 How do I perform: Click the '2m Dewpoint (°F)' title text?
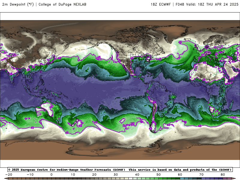(x=18, y=4)
